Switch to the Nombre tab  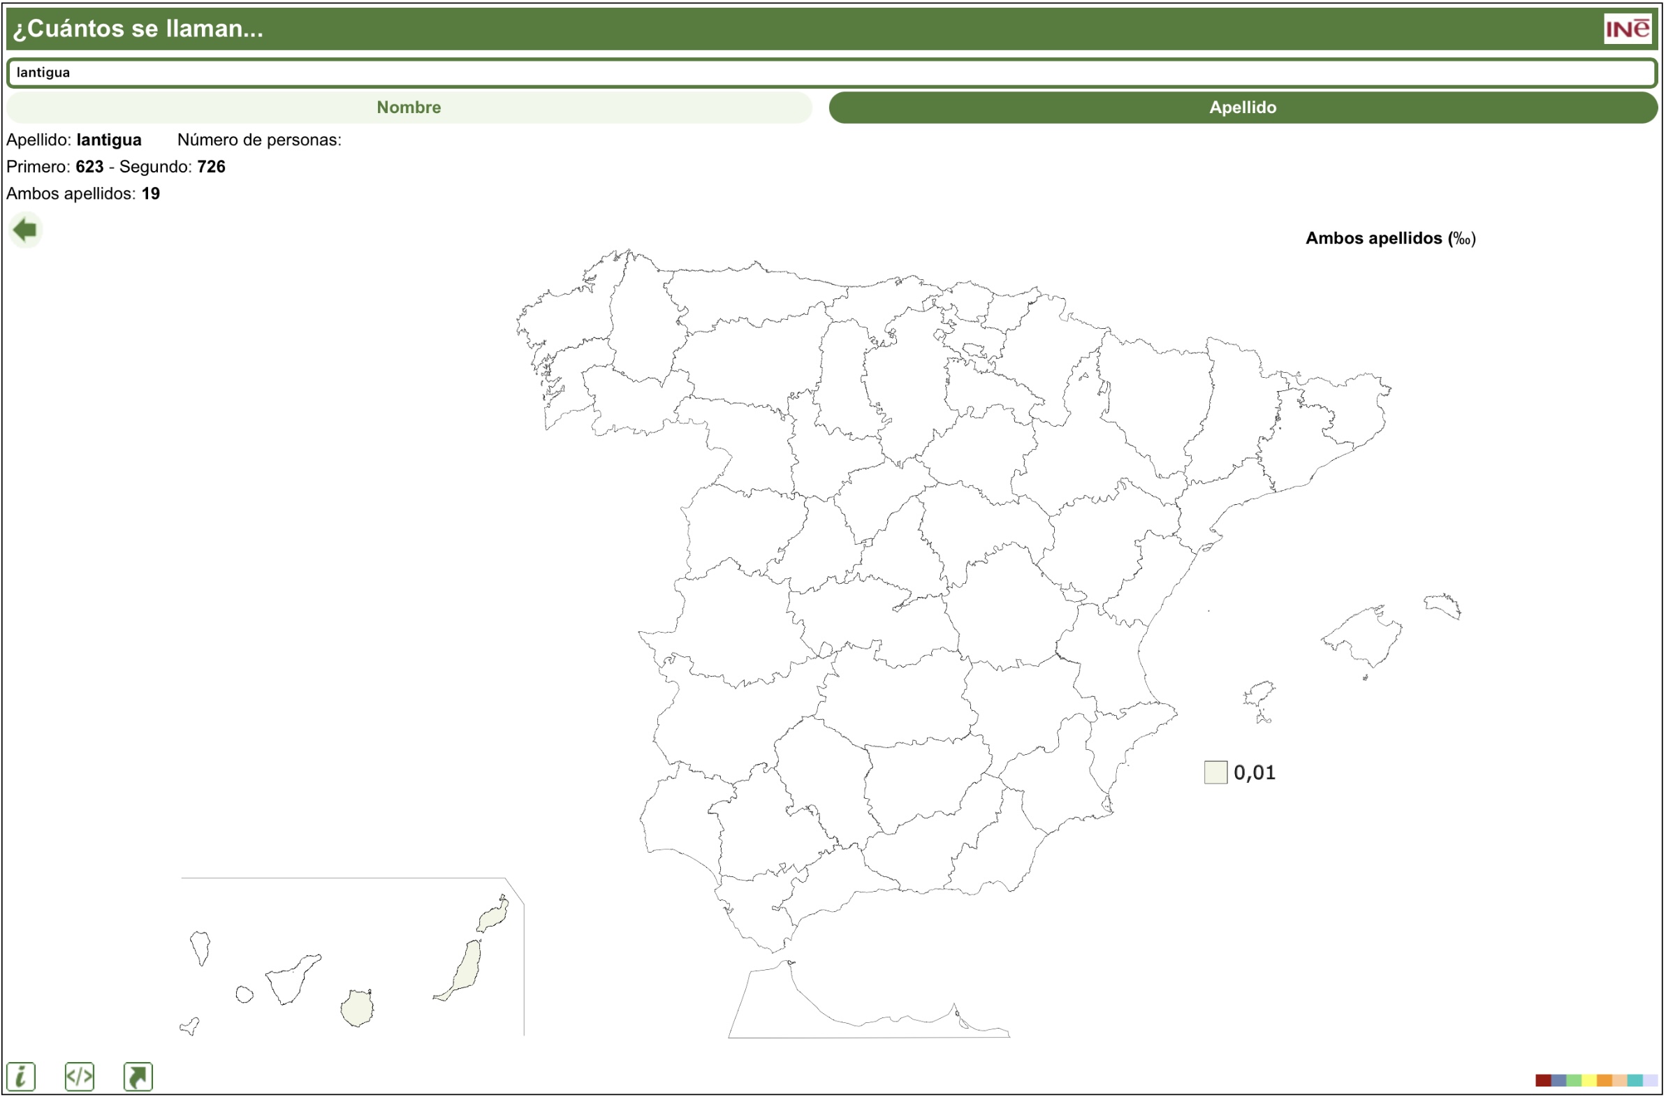click(409, 107)
